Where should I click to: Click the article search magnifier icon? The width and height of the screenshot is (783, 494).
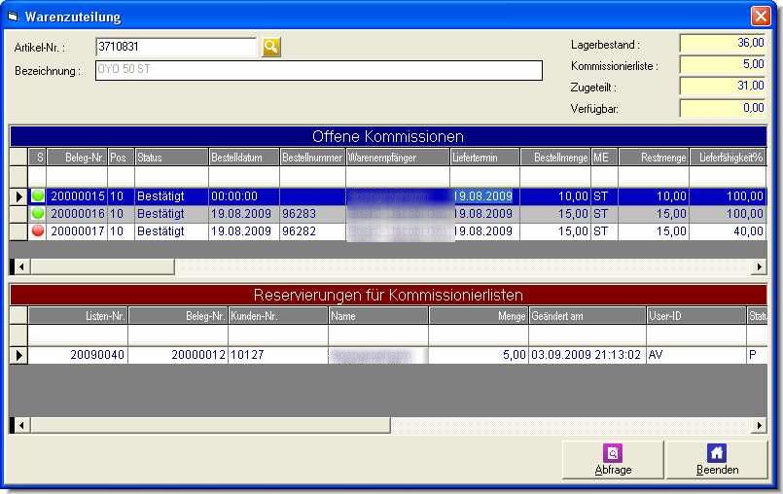tap(271, 47)
